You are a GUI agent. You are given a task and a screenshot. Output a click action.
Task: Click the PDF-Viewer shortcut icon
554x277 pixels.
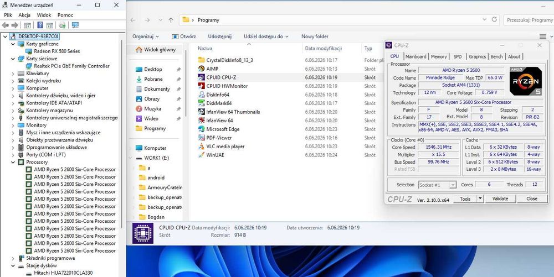pyautogui.click(x=202, y=138)
